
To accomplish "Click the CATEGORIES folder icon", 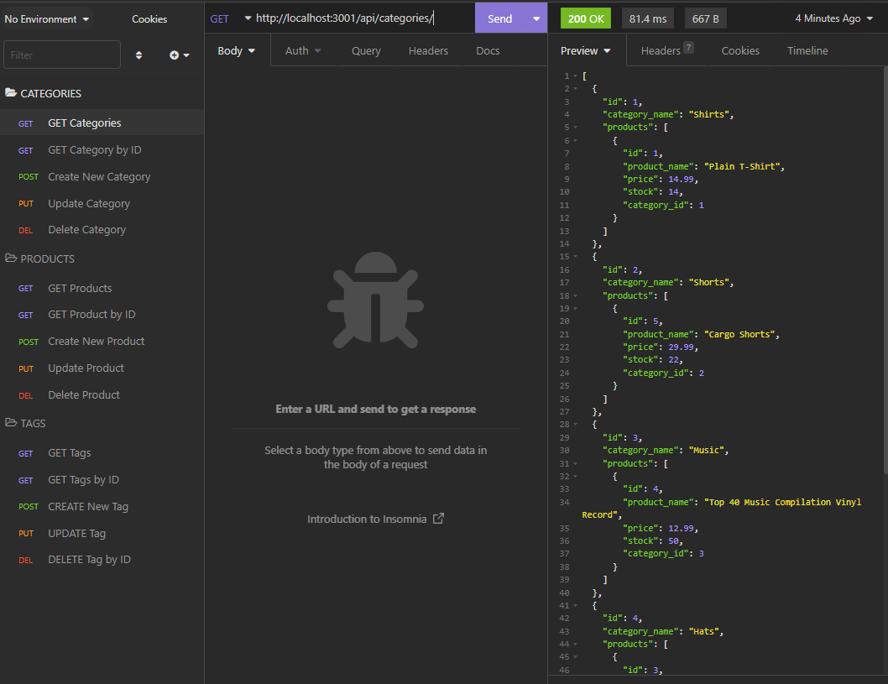I will coord(13,93).
